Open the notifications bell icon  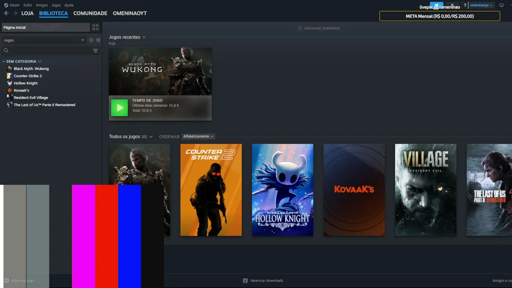[x=452, y=6]
